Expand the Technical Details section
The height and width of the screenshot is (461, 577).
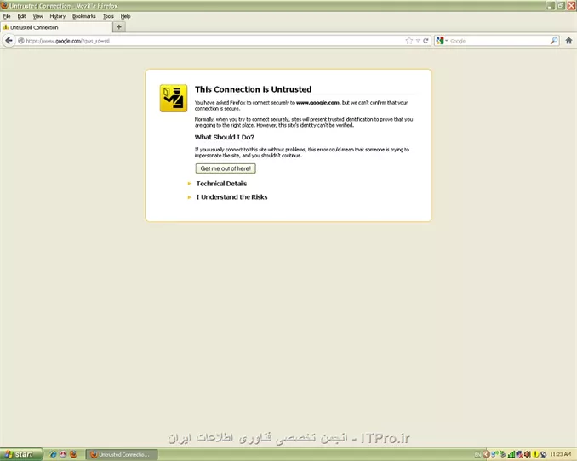click(221, 184)
